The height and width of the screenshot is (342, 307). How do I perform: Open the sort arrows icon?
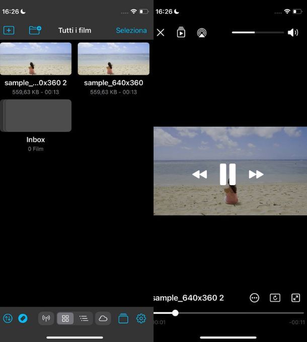point(8,318)
